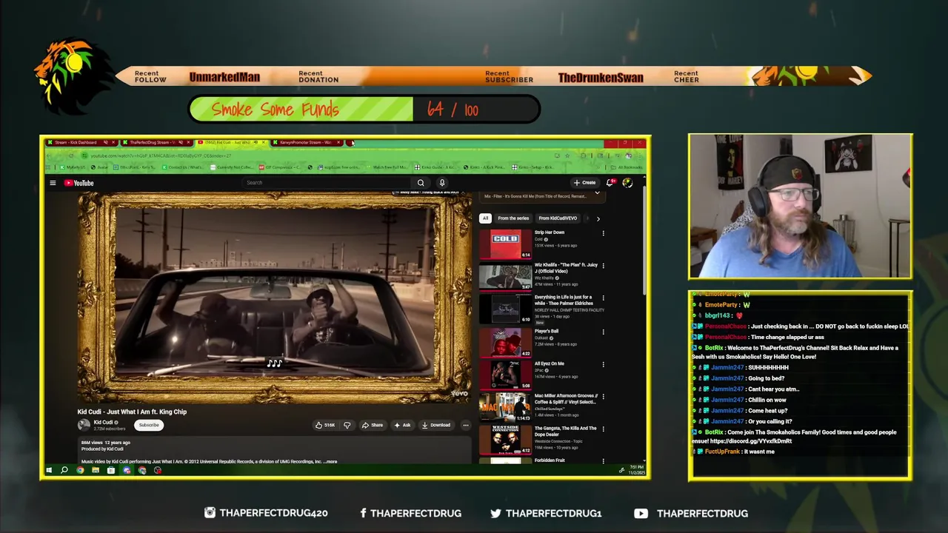Viewport: 948px width, 533px height.
Task: Open options for Player's Ball video
Action: [603, 332]
